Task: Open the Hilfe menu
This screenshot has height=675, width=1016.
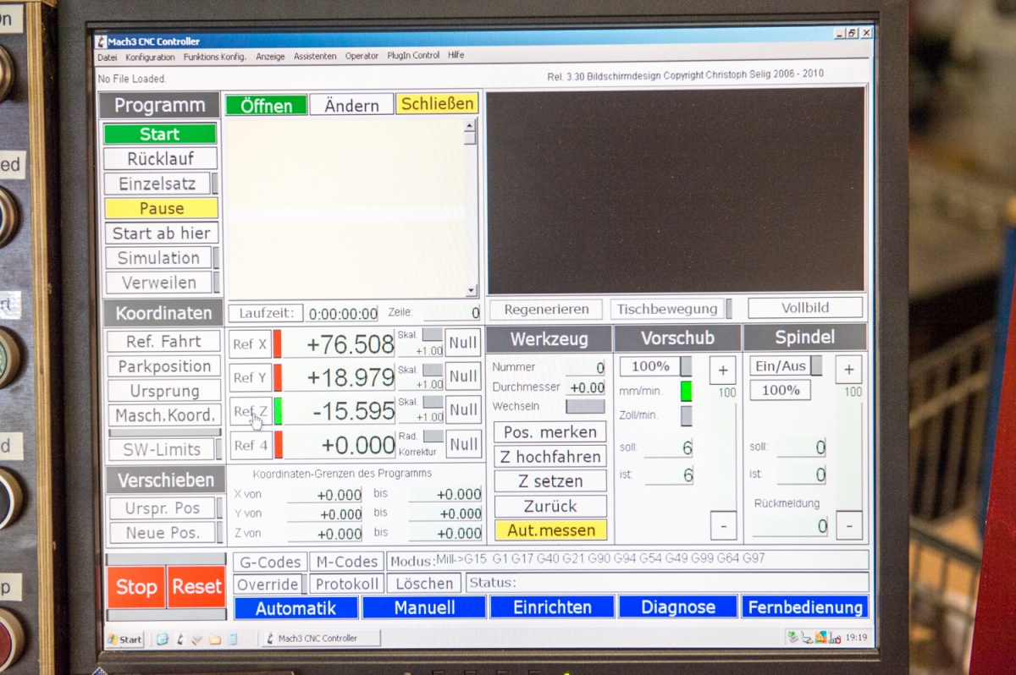Action: (x=456, y=56)
